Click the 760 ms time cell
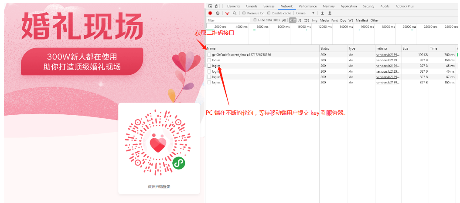Image resolution: width=460 pixels, height=203 pixels. click(449, 55)
